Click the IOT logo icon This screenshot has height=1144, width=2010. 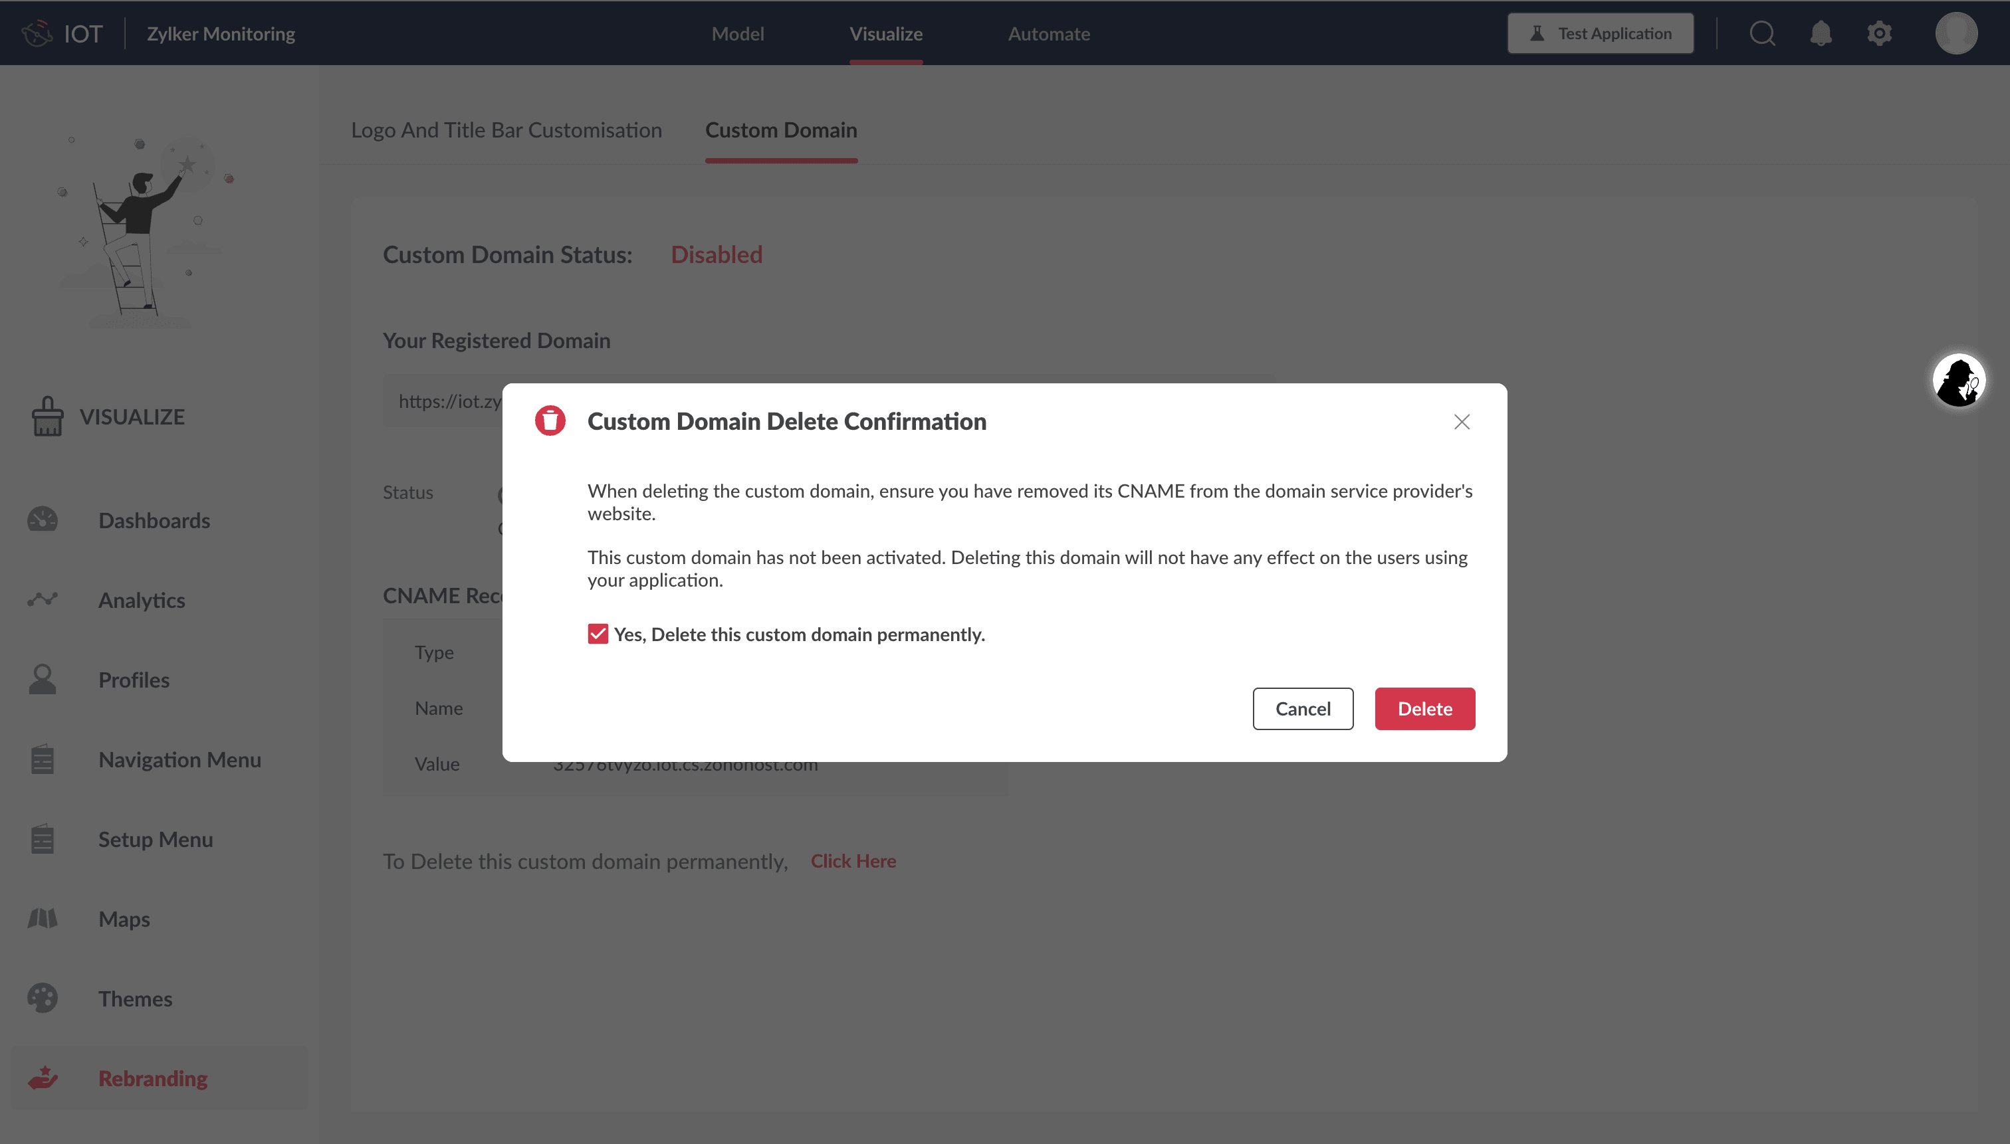pyautogui.click(x=37, y=33)
